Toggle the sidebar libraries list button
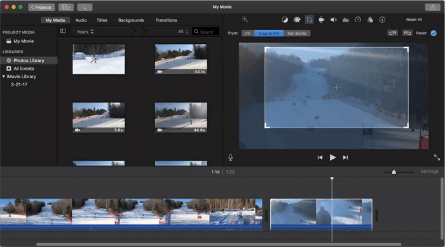 tap(63, 31)
